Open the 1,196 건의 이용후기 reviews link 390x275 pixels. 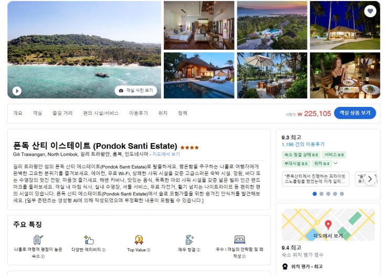click(303, 144)
